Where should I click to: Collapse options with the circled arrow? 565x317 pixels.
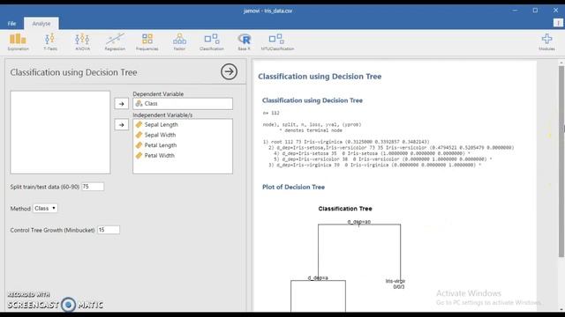click(x=229, y=71)
